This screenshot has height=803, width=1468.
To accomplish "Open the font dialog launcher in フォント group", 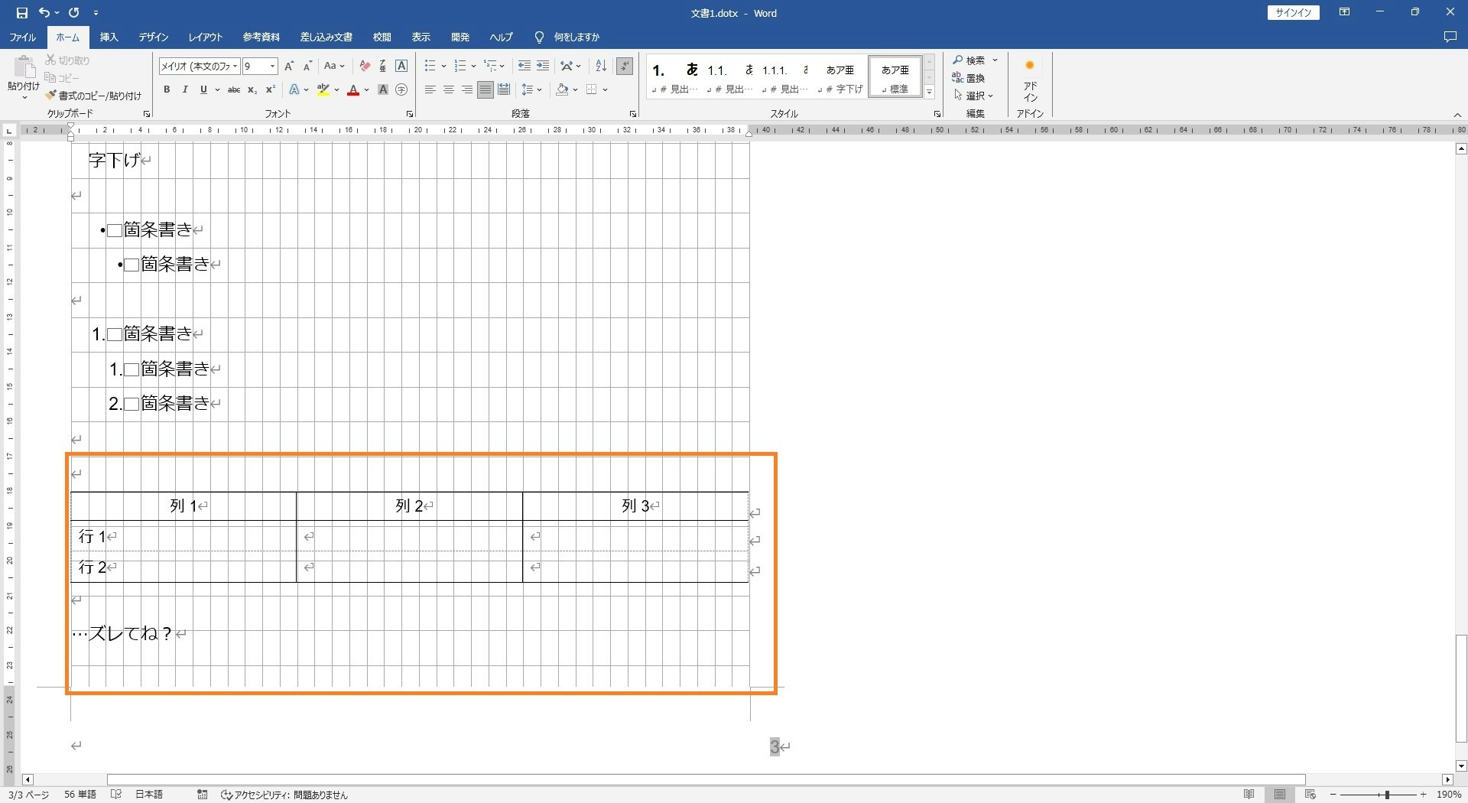I will pos(409,114).
